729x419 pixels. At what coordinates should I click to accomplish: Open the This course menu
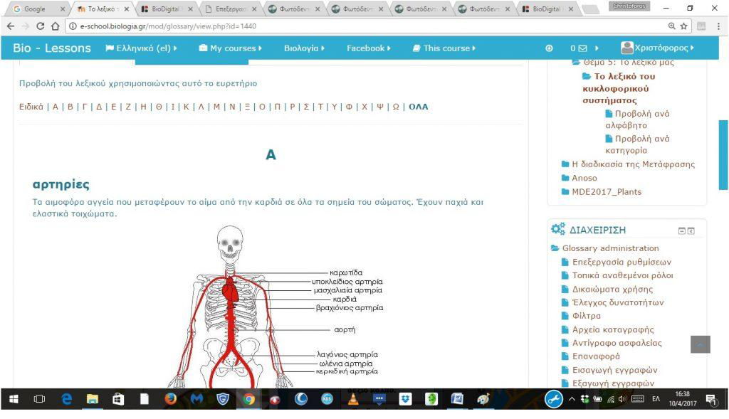444,48
